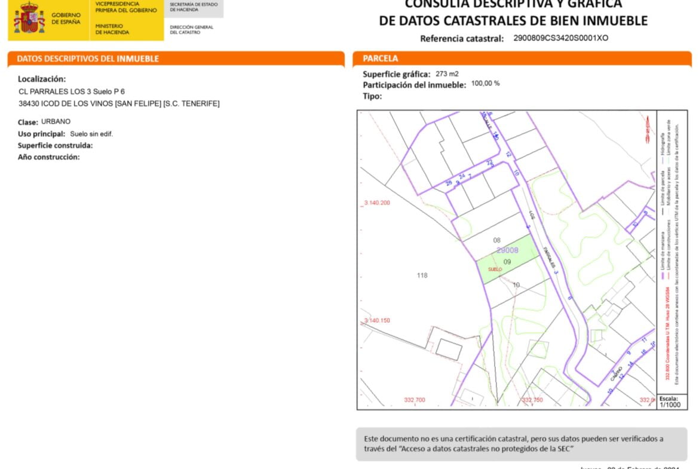The height and width of the screenshot is (469, 699).
Task: Select the 'Localización:' label
Action: click(x=42, y=79)
